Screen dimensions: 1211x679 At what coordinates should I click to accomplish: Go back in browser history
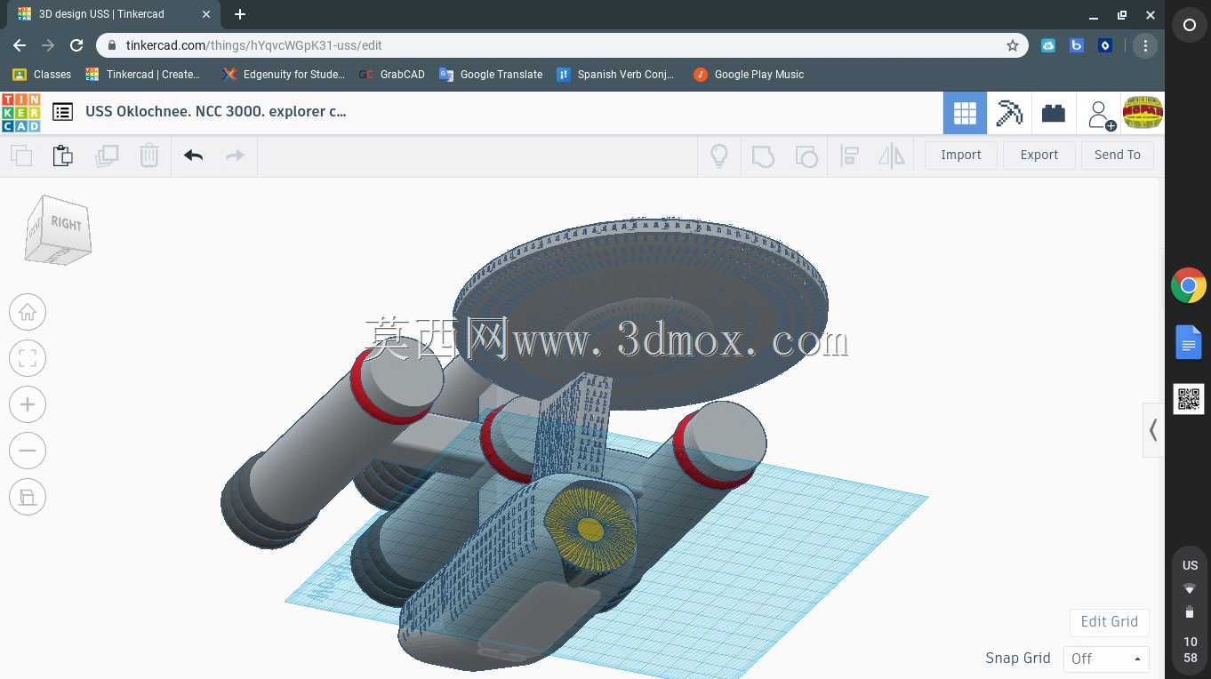click(x=20, y=45)
